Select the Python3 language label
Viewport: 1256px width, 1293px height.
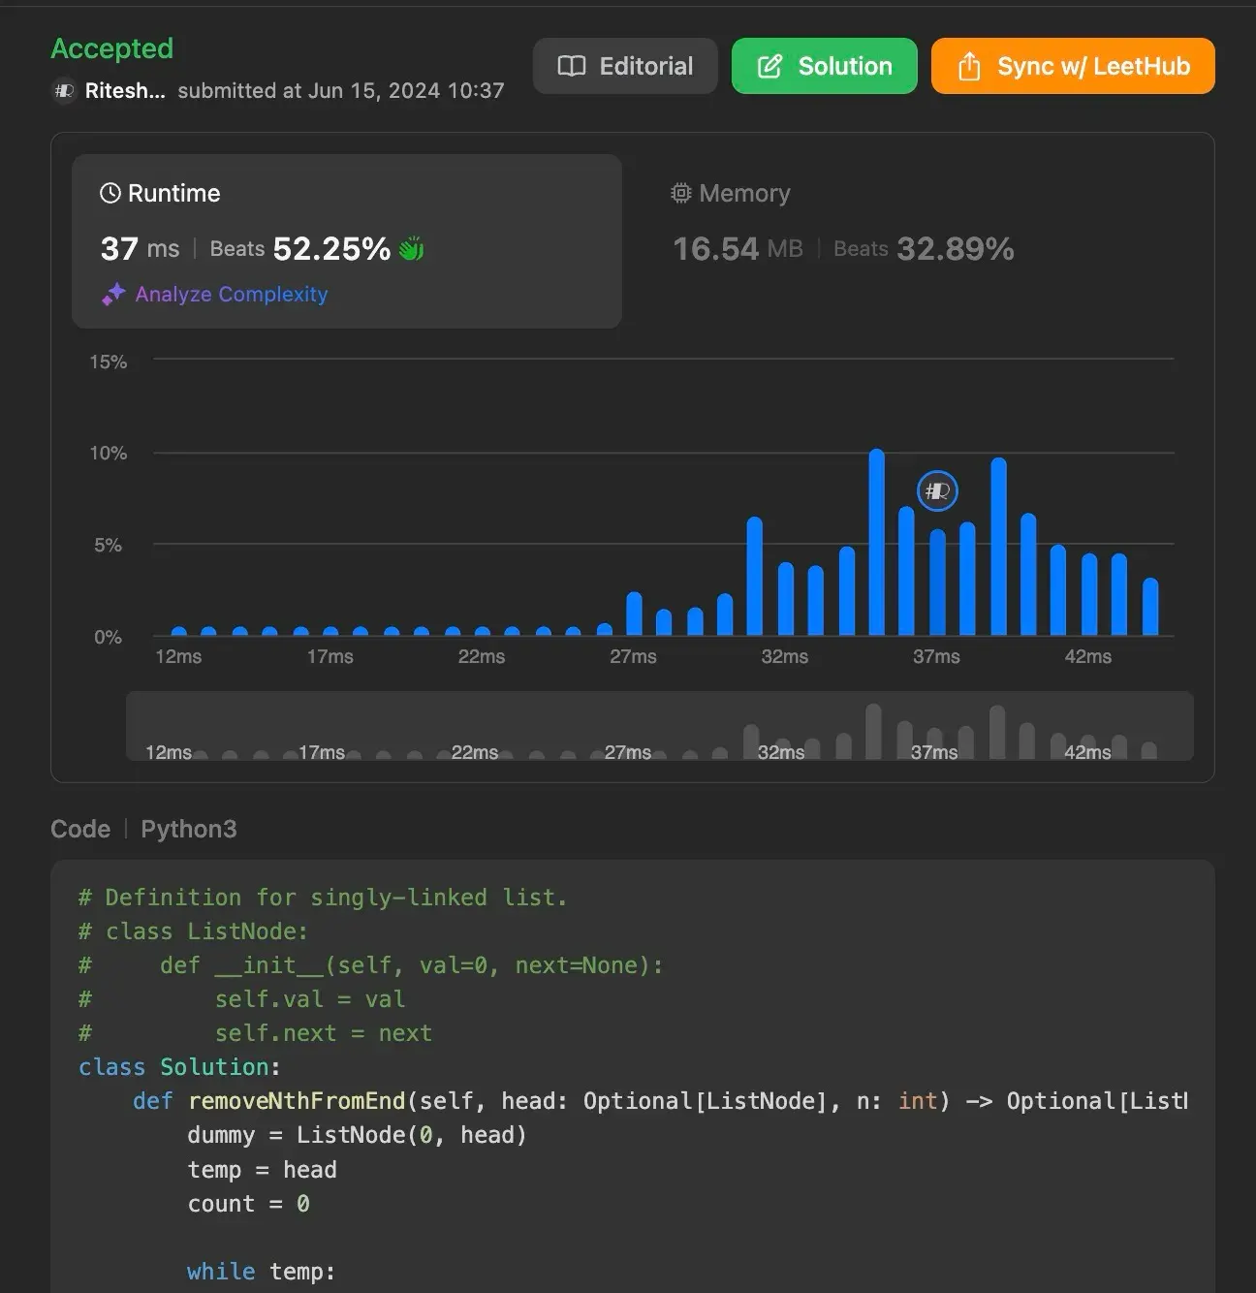pyautogui.click(x=188, y=829)
